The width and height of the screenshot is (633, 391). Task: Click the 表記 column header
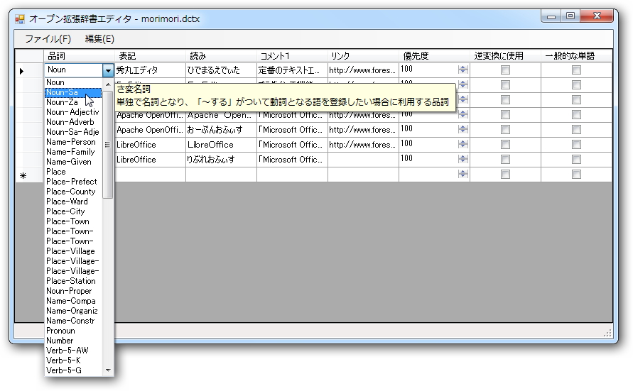pos(150,56)
